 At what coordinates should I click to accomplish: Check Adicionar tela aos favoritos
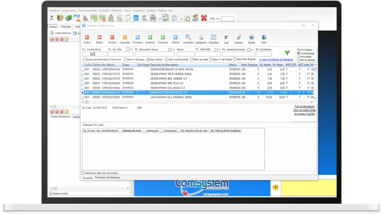(83, 173)
